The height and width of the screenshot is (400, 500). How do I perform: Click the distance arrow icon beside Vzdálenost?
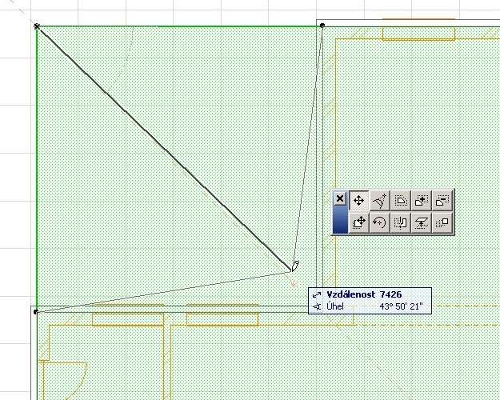pyautogui.click(x=317, y=294)
